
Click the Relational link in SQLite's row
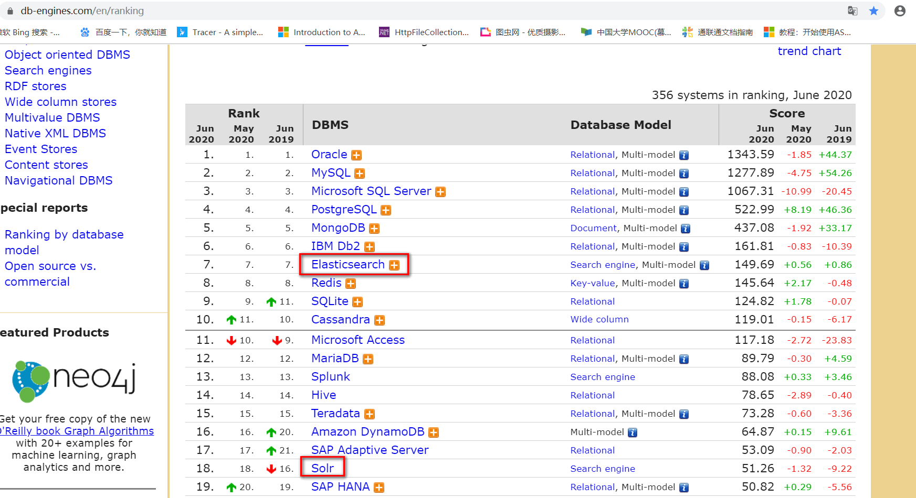(x=593, y=302)
